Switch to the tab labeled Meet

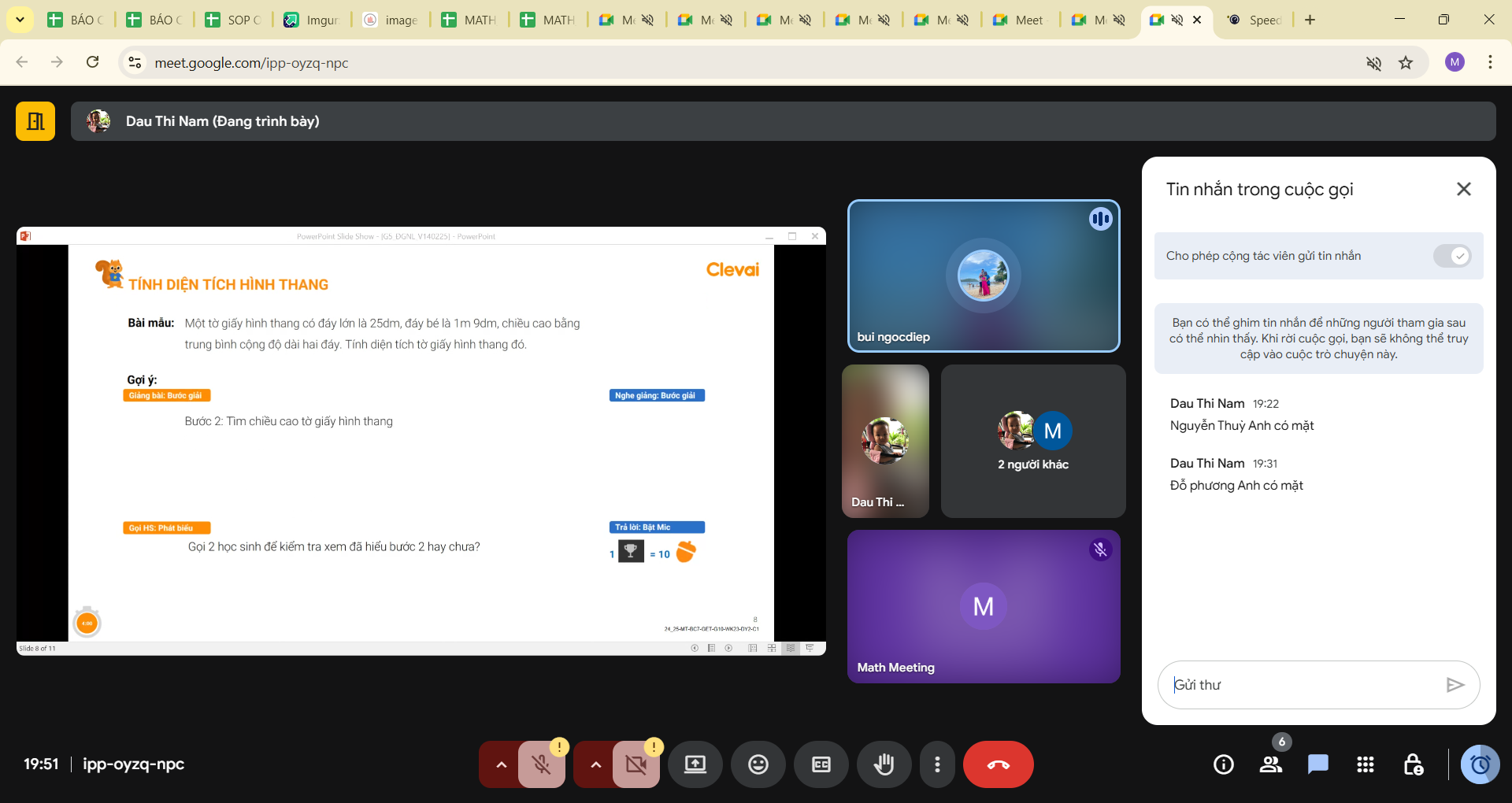click(x=1020, y=20)
